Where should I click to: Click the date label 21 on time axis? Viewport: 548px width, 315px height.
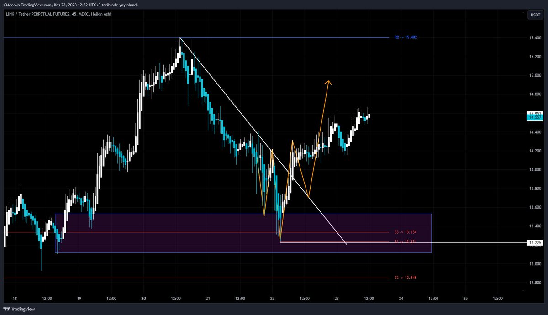coord(208,298)
